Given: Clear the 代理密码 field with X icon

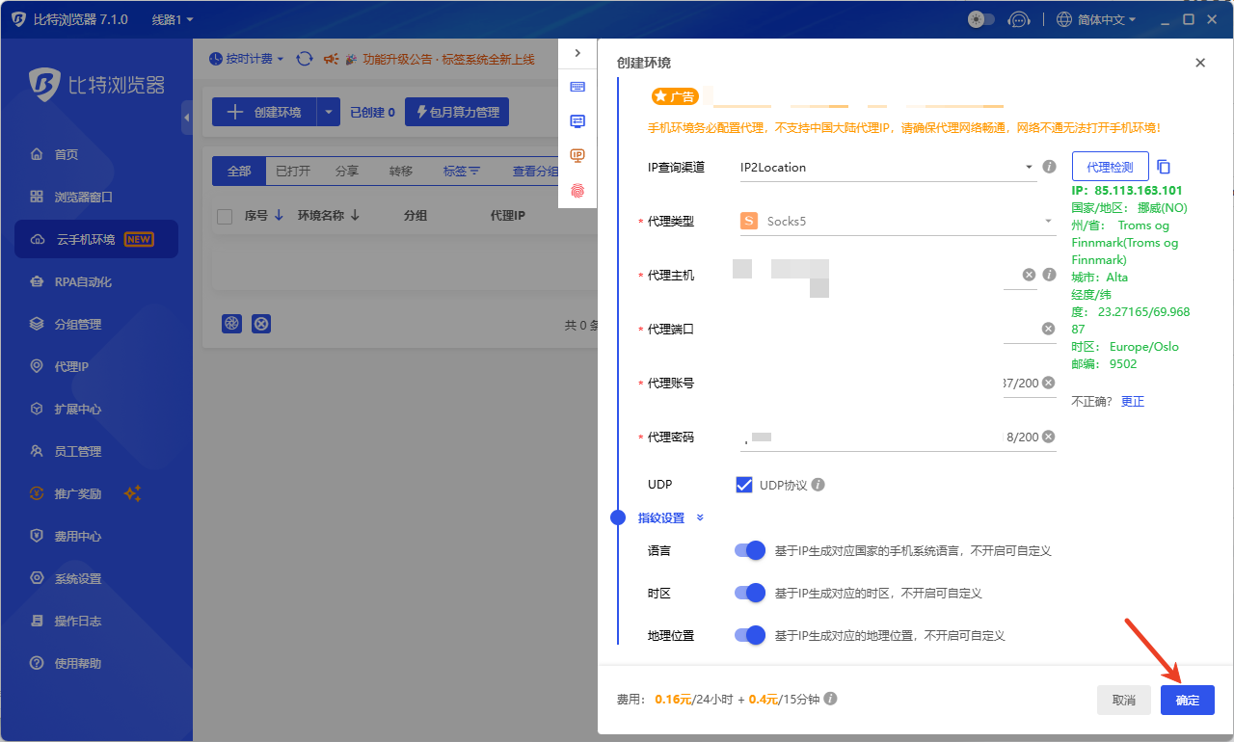Looking at the screenshot, I should click(1049, 437).
